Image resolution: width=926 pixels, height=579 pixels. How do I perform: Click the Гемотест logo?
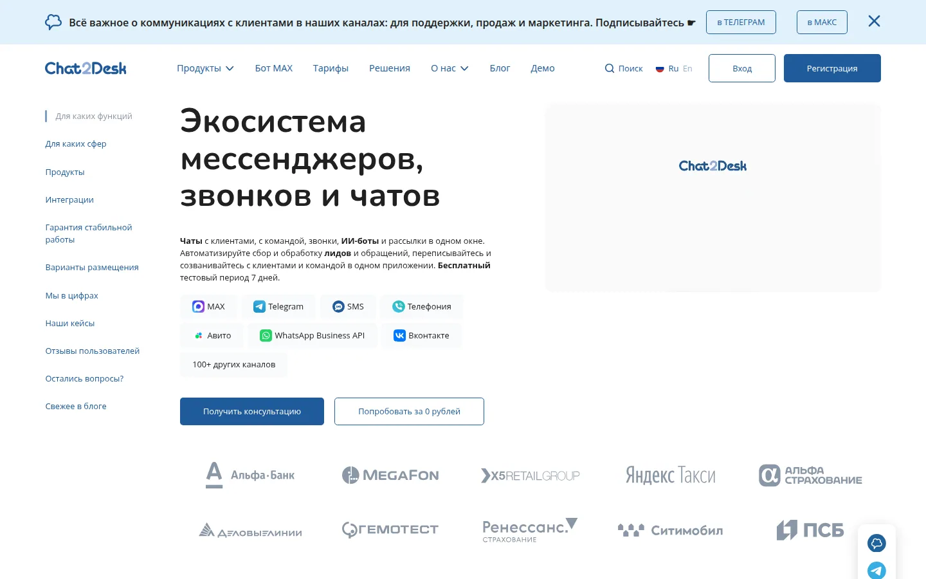click(390, 529)
